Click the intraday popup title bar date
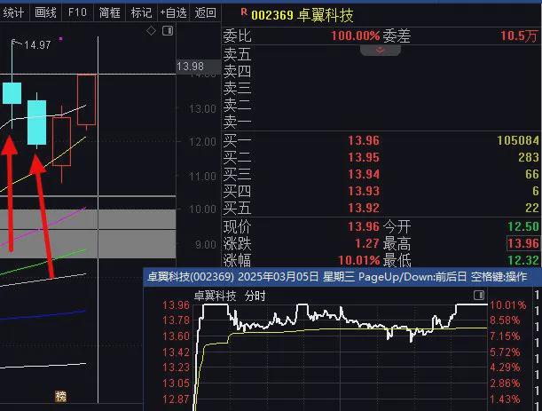 (278, 277)
